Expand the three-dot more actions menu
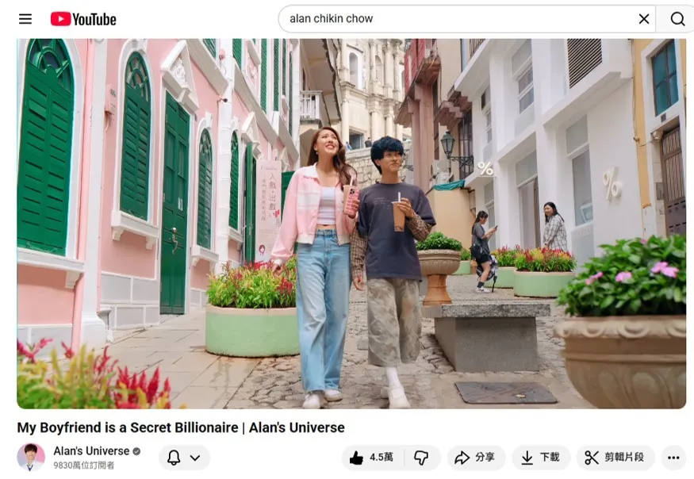The height and width of the screenshot is (479, 694). click(673, 458)
